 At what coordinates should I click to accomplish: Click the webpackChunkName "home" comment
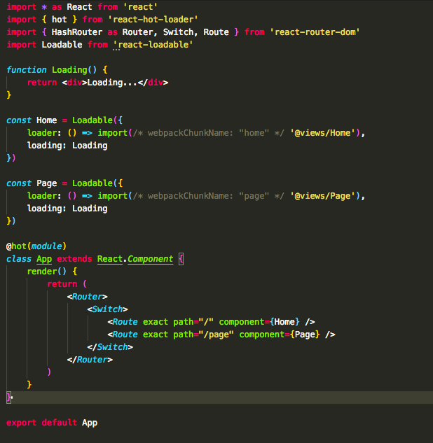[x=209, y=133]
